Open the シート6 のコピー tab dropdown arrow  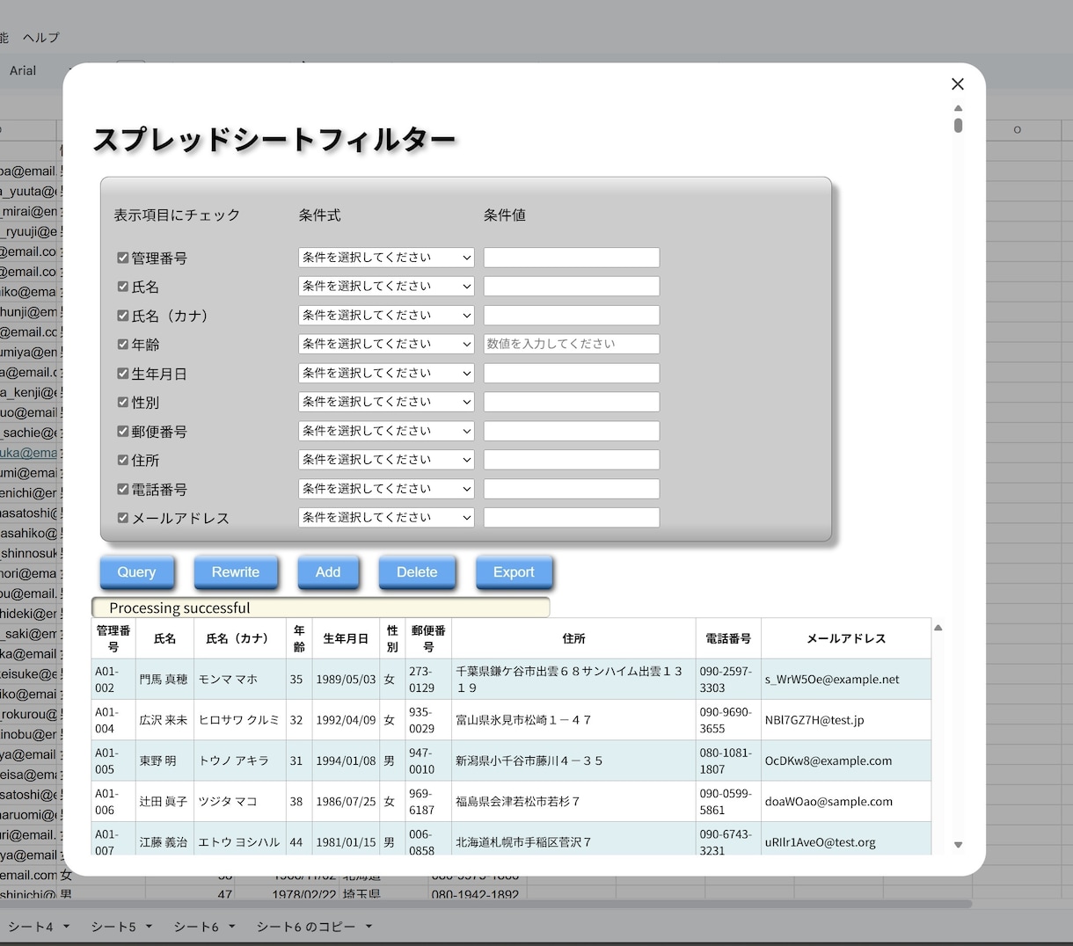(x=369, y=927)
